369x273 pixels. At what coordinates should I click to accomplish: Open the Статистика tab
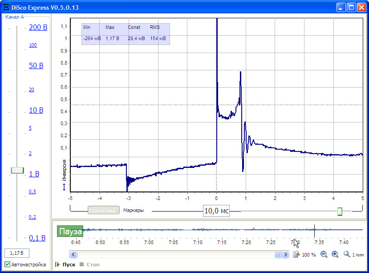tap(103, 211)
